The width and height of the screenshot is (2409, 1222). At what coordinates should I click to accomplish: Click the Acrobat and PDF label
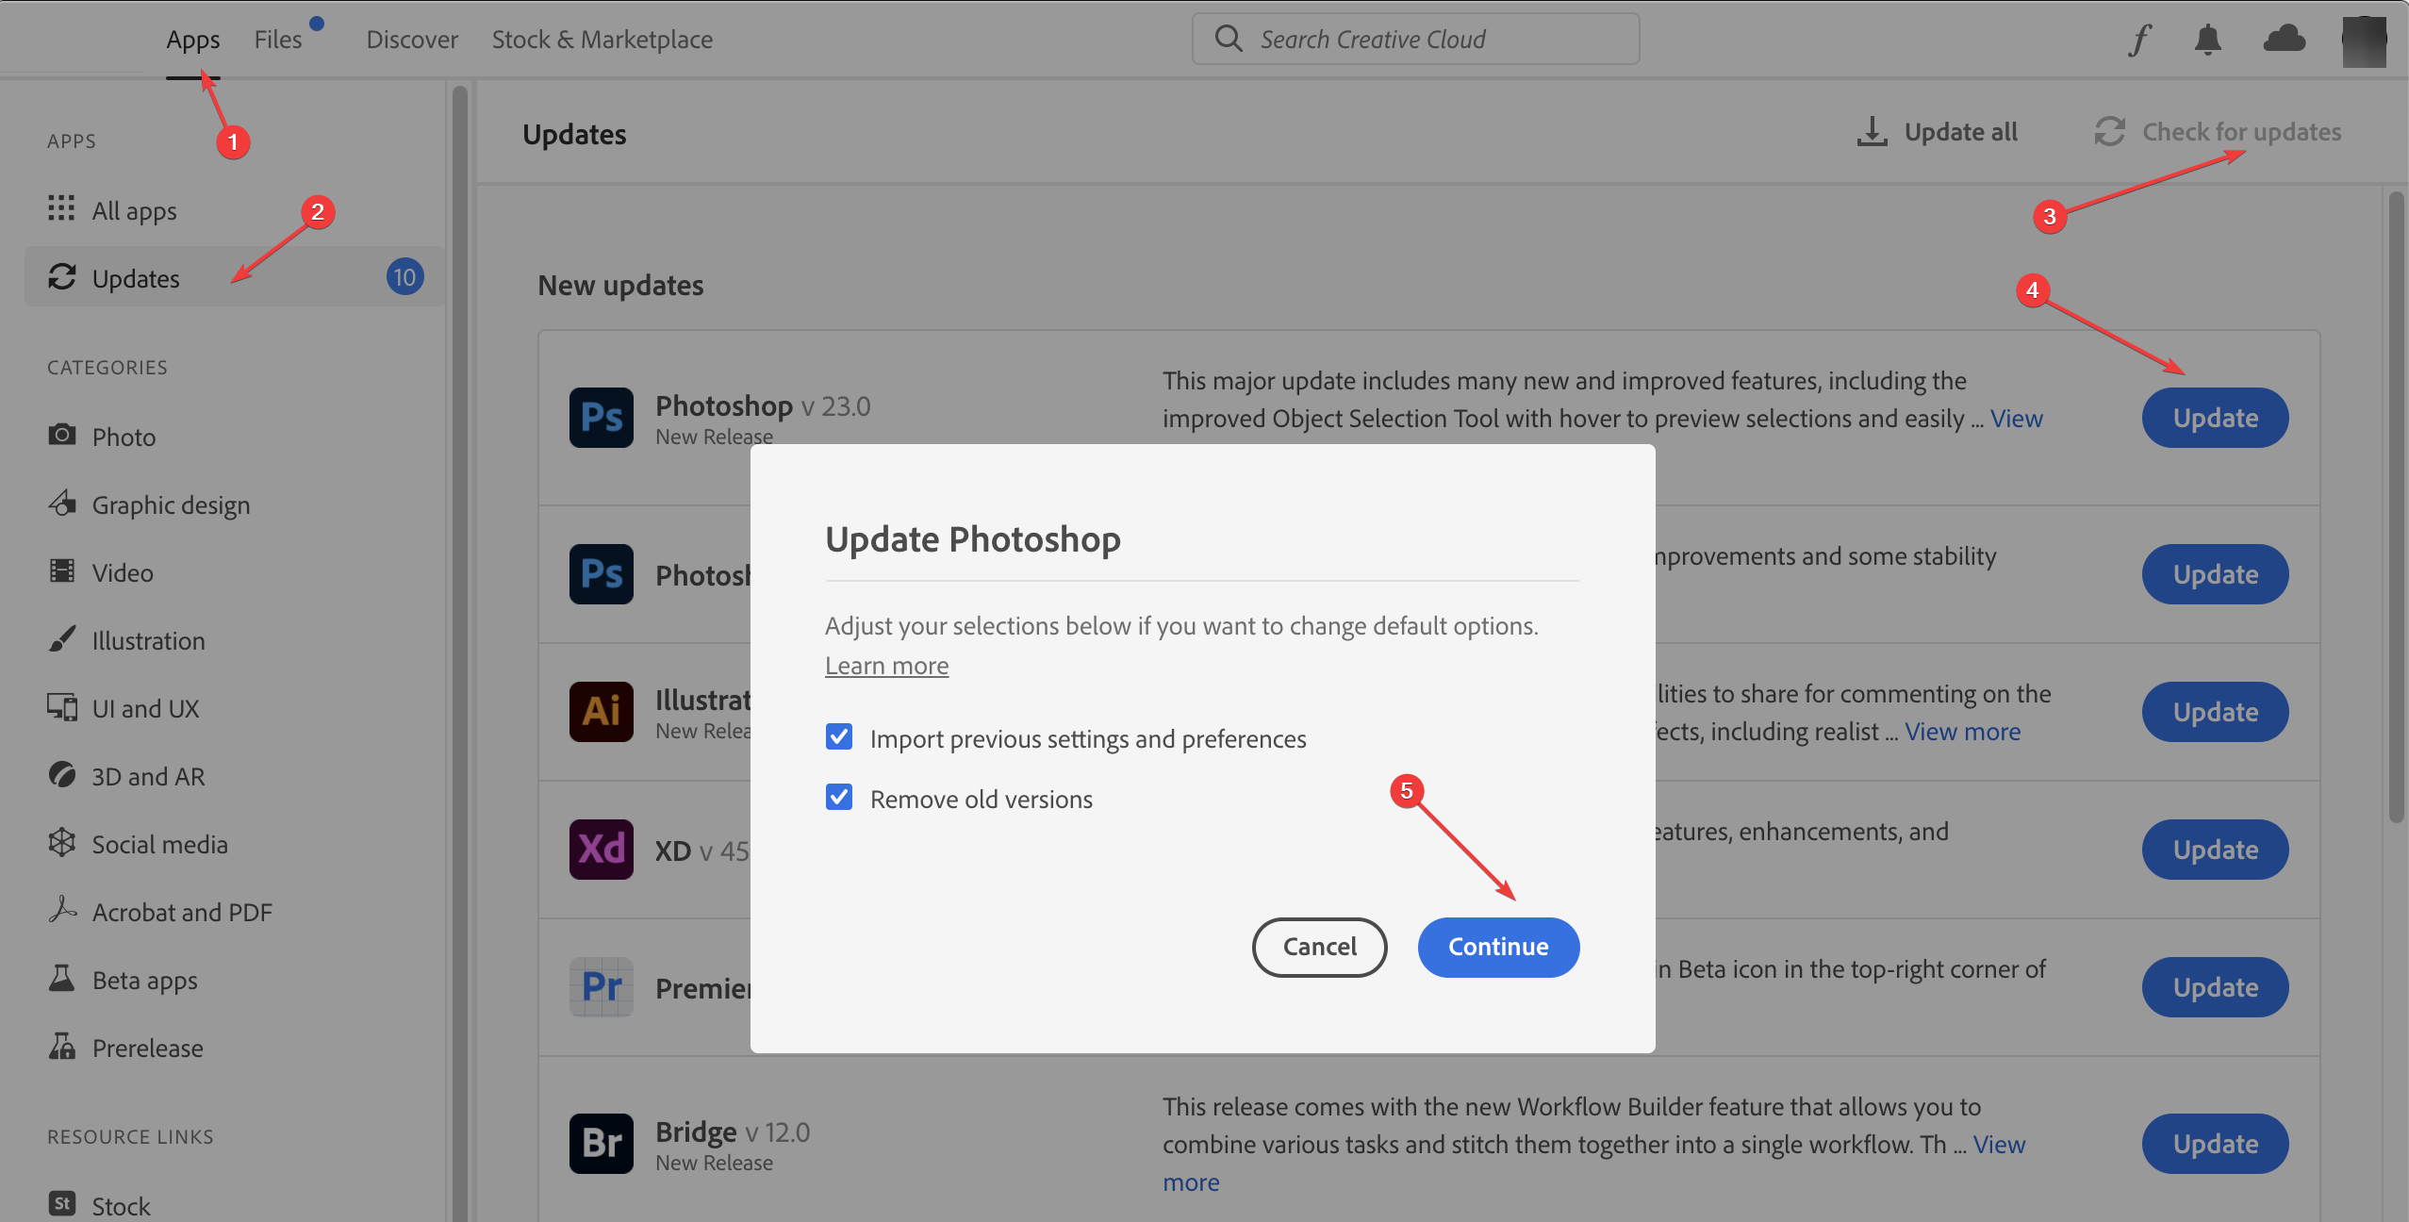point(182,912)
